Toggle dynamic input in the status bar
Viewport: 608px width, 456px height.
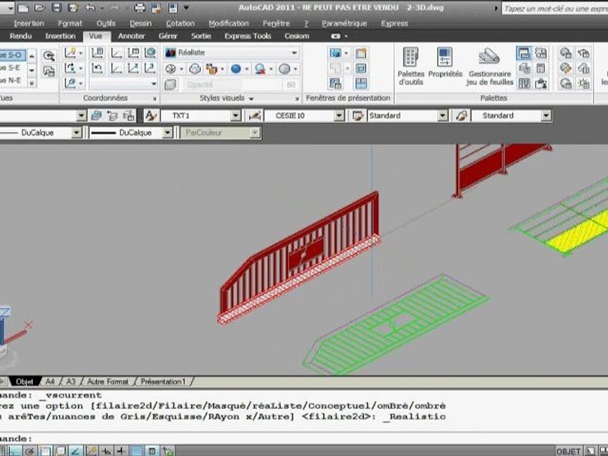[106, 451]
